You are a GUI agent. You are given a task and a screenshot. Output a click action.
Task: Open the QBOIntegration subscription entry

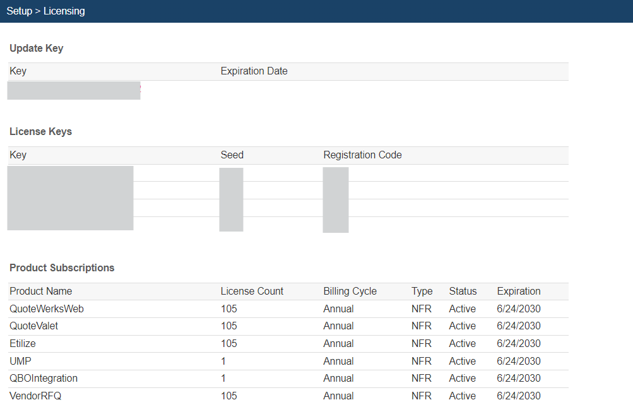click(44, 379)
